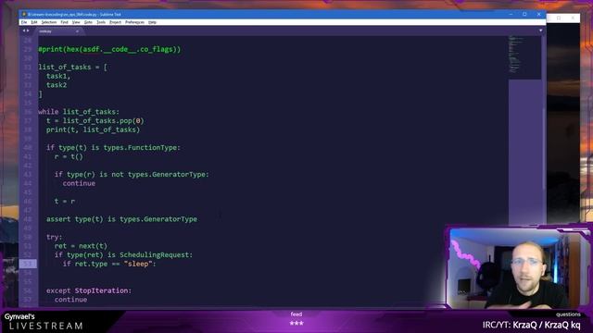Open the File menu in Sublime Text
The width and height of the screenshot is (593, 333).
pyautogui.click(x=24, y=22)
